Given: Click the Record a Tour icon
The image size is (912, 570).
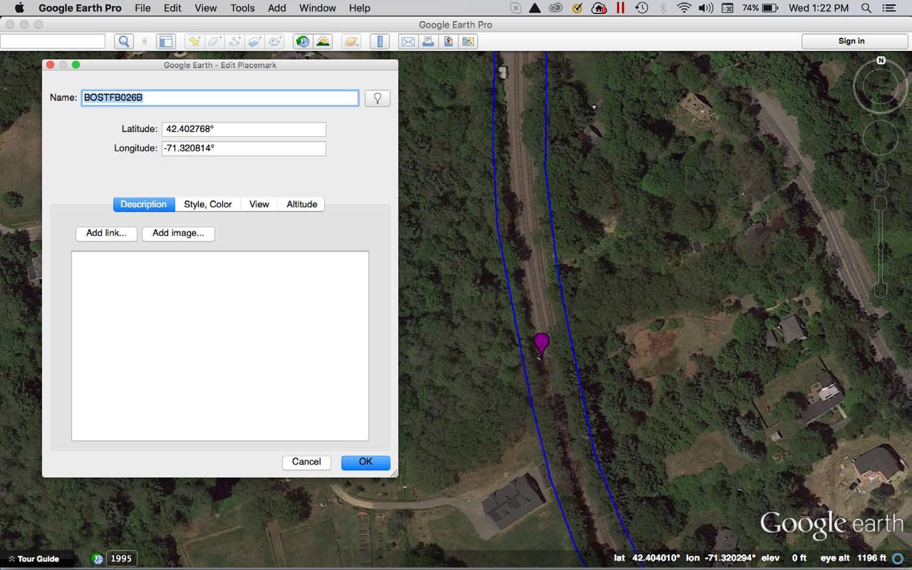Looking at the screenshot, I should pos(275,41).
